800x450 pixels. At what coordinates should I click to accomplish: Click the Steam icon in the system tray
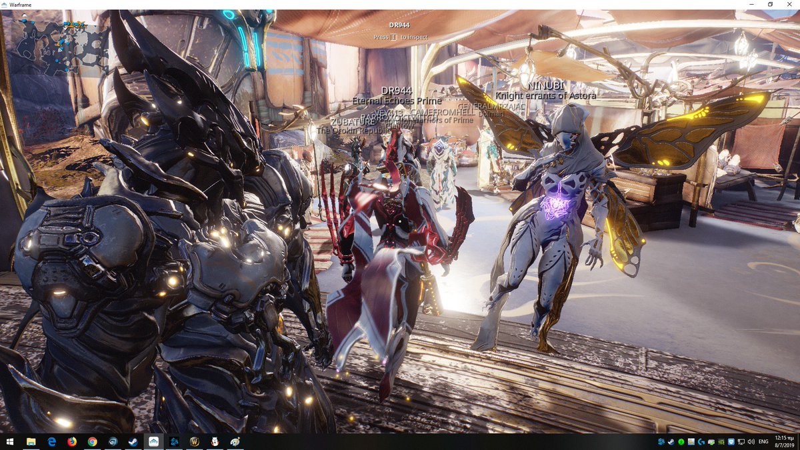(671, 442)
